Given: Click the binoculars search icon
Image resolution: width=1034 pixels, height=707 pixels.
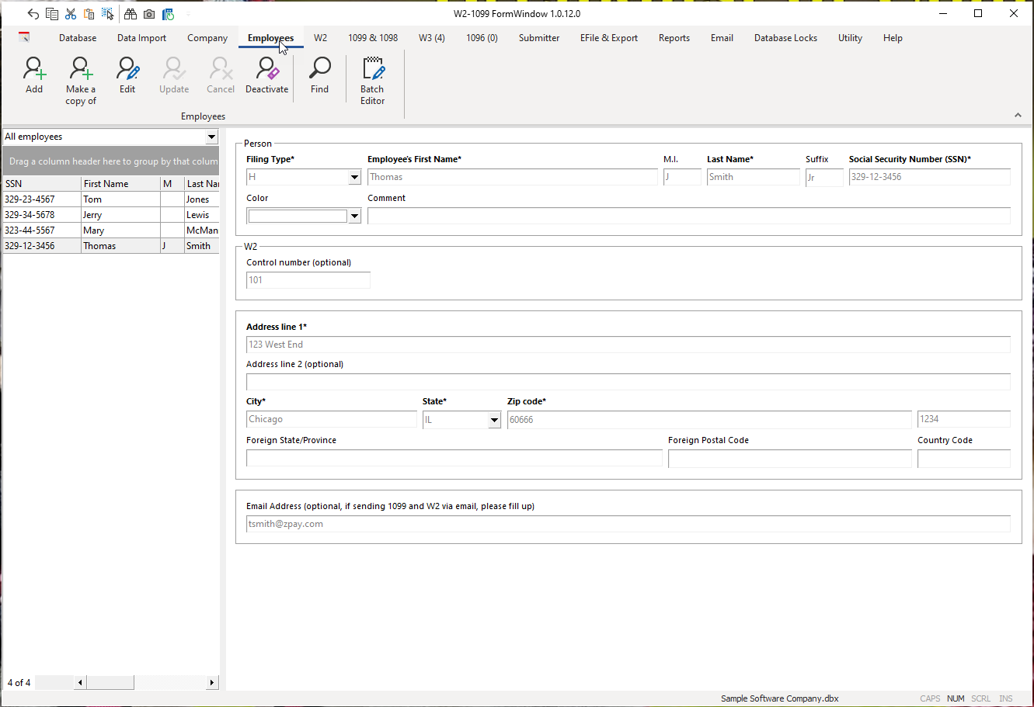Looking at the screenshot, I should coord(130,14).
